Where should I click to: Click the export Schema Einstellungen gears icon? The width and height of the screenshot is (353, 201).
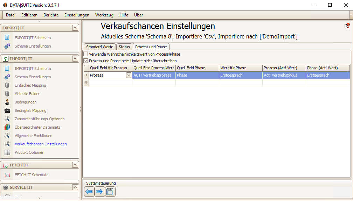pyautogui.click(x=7, y=46)
